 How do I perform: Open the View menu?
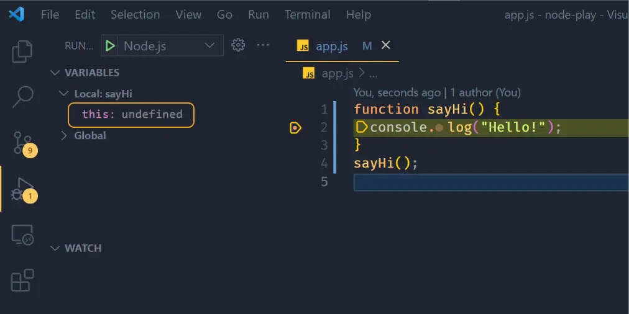(188, 15)
